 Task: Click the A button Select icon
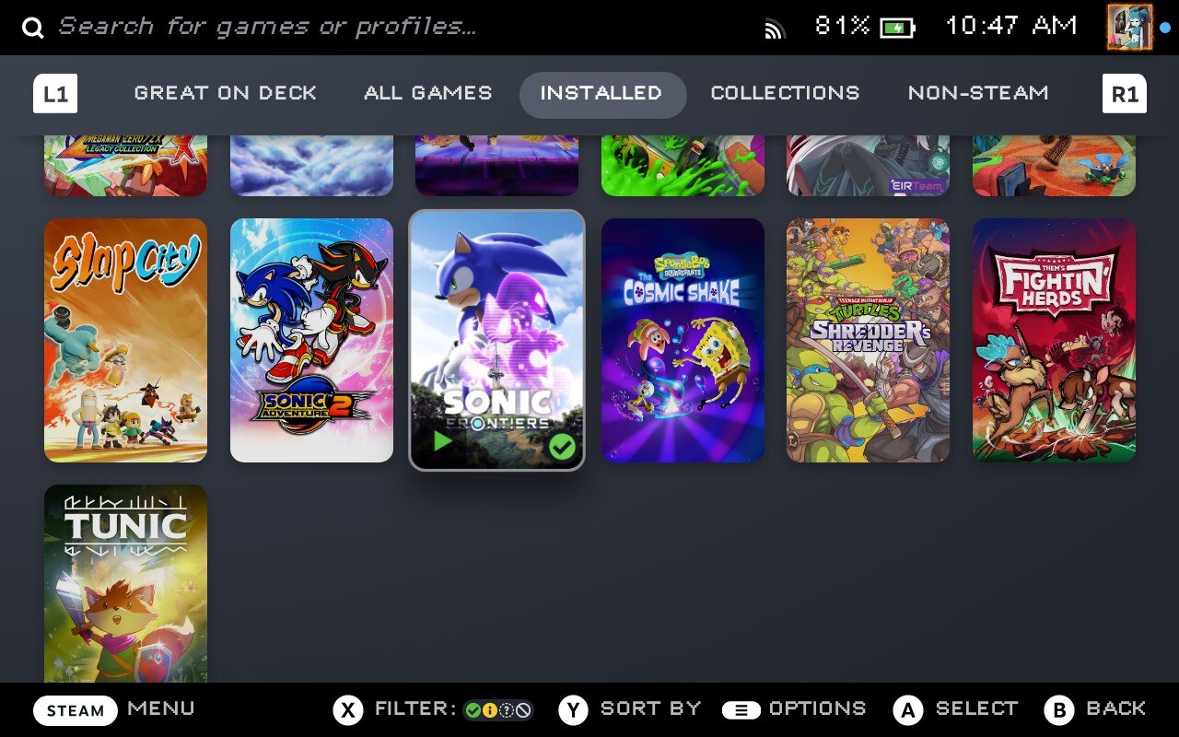coord(908,710)
